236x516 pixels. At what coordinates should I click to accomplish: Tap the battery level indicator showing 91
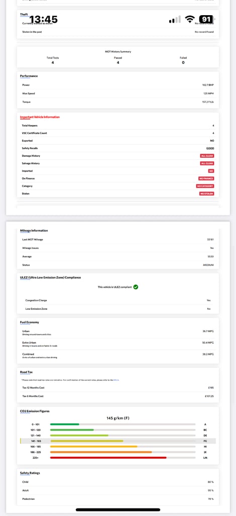[x=206, y=19]
